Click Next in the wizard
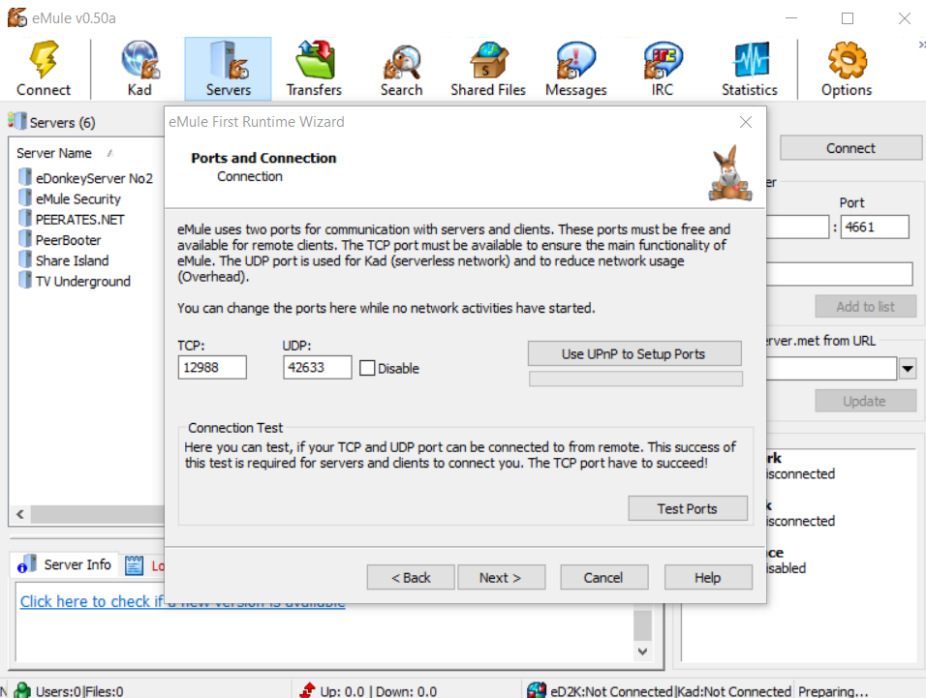 click(x=500, y=577)
